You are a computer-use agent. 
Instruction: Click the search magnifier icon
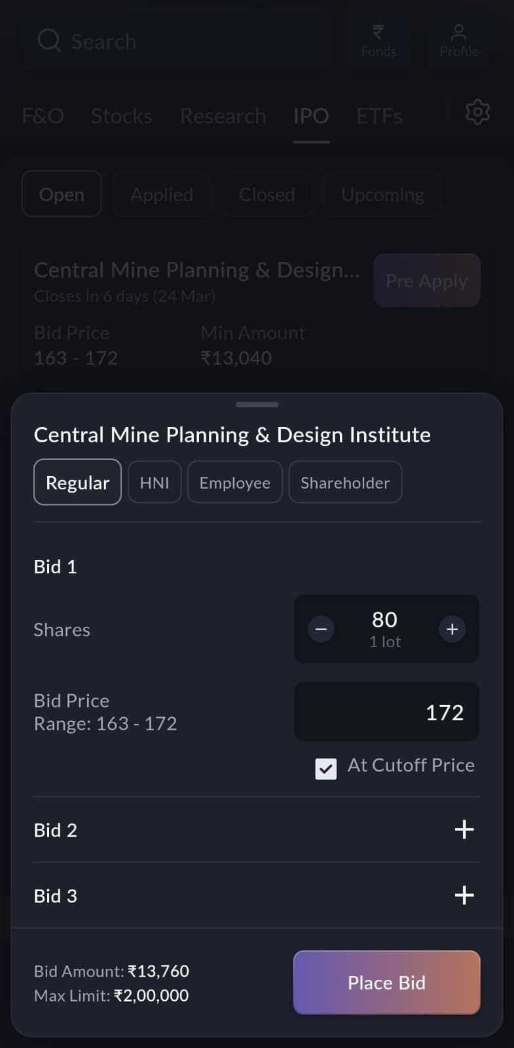click(x=49, y=41)
